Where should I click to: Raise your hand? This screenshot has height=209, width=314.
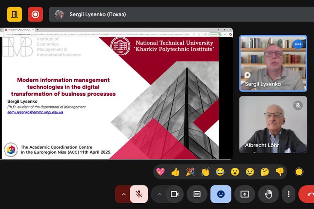(268, 194)
